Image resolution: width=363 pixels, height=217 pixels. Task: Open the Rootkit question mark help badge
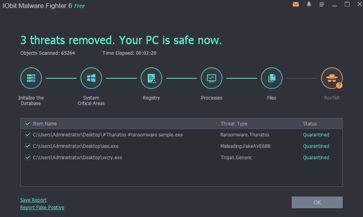[x=339, y=86]
